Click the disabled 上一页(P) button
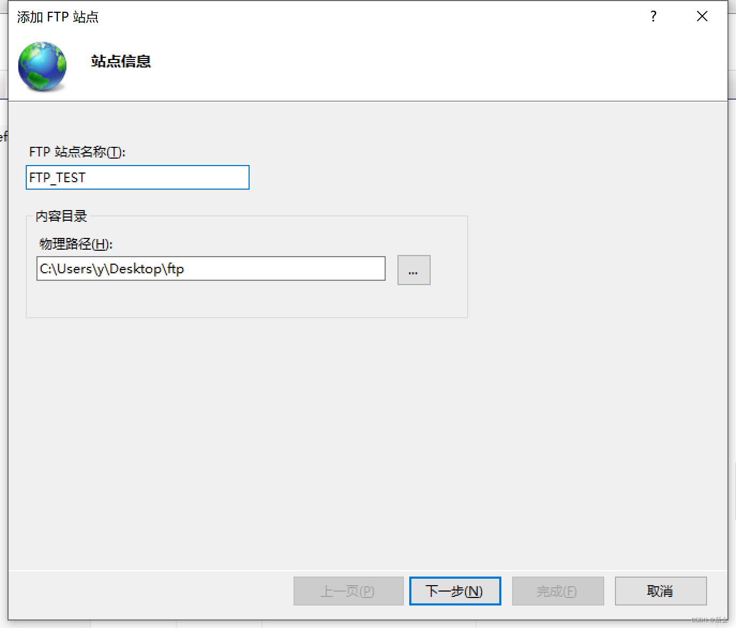Screen dimensions: 736x628 (348, 591)
